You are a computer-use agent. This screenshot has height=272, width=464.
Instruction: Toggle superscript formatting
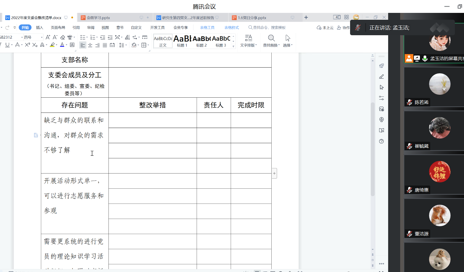(x=27, y=45)
